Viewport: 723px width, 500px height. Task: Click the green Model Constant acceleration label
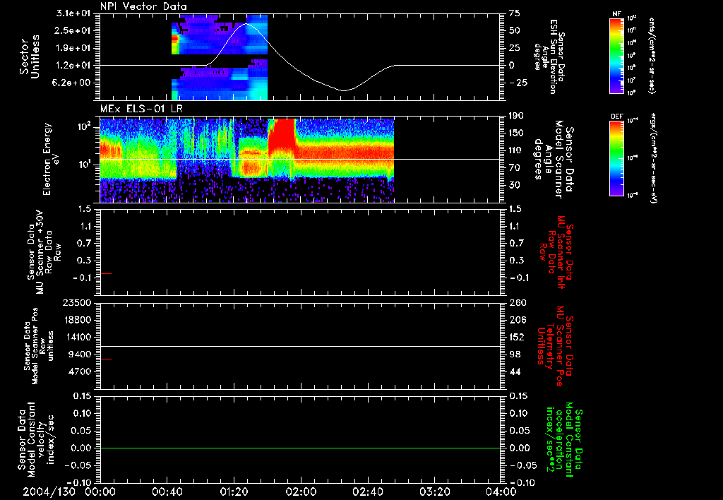tap(565, 440)
